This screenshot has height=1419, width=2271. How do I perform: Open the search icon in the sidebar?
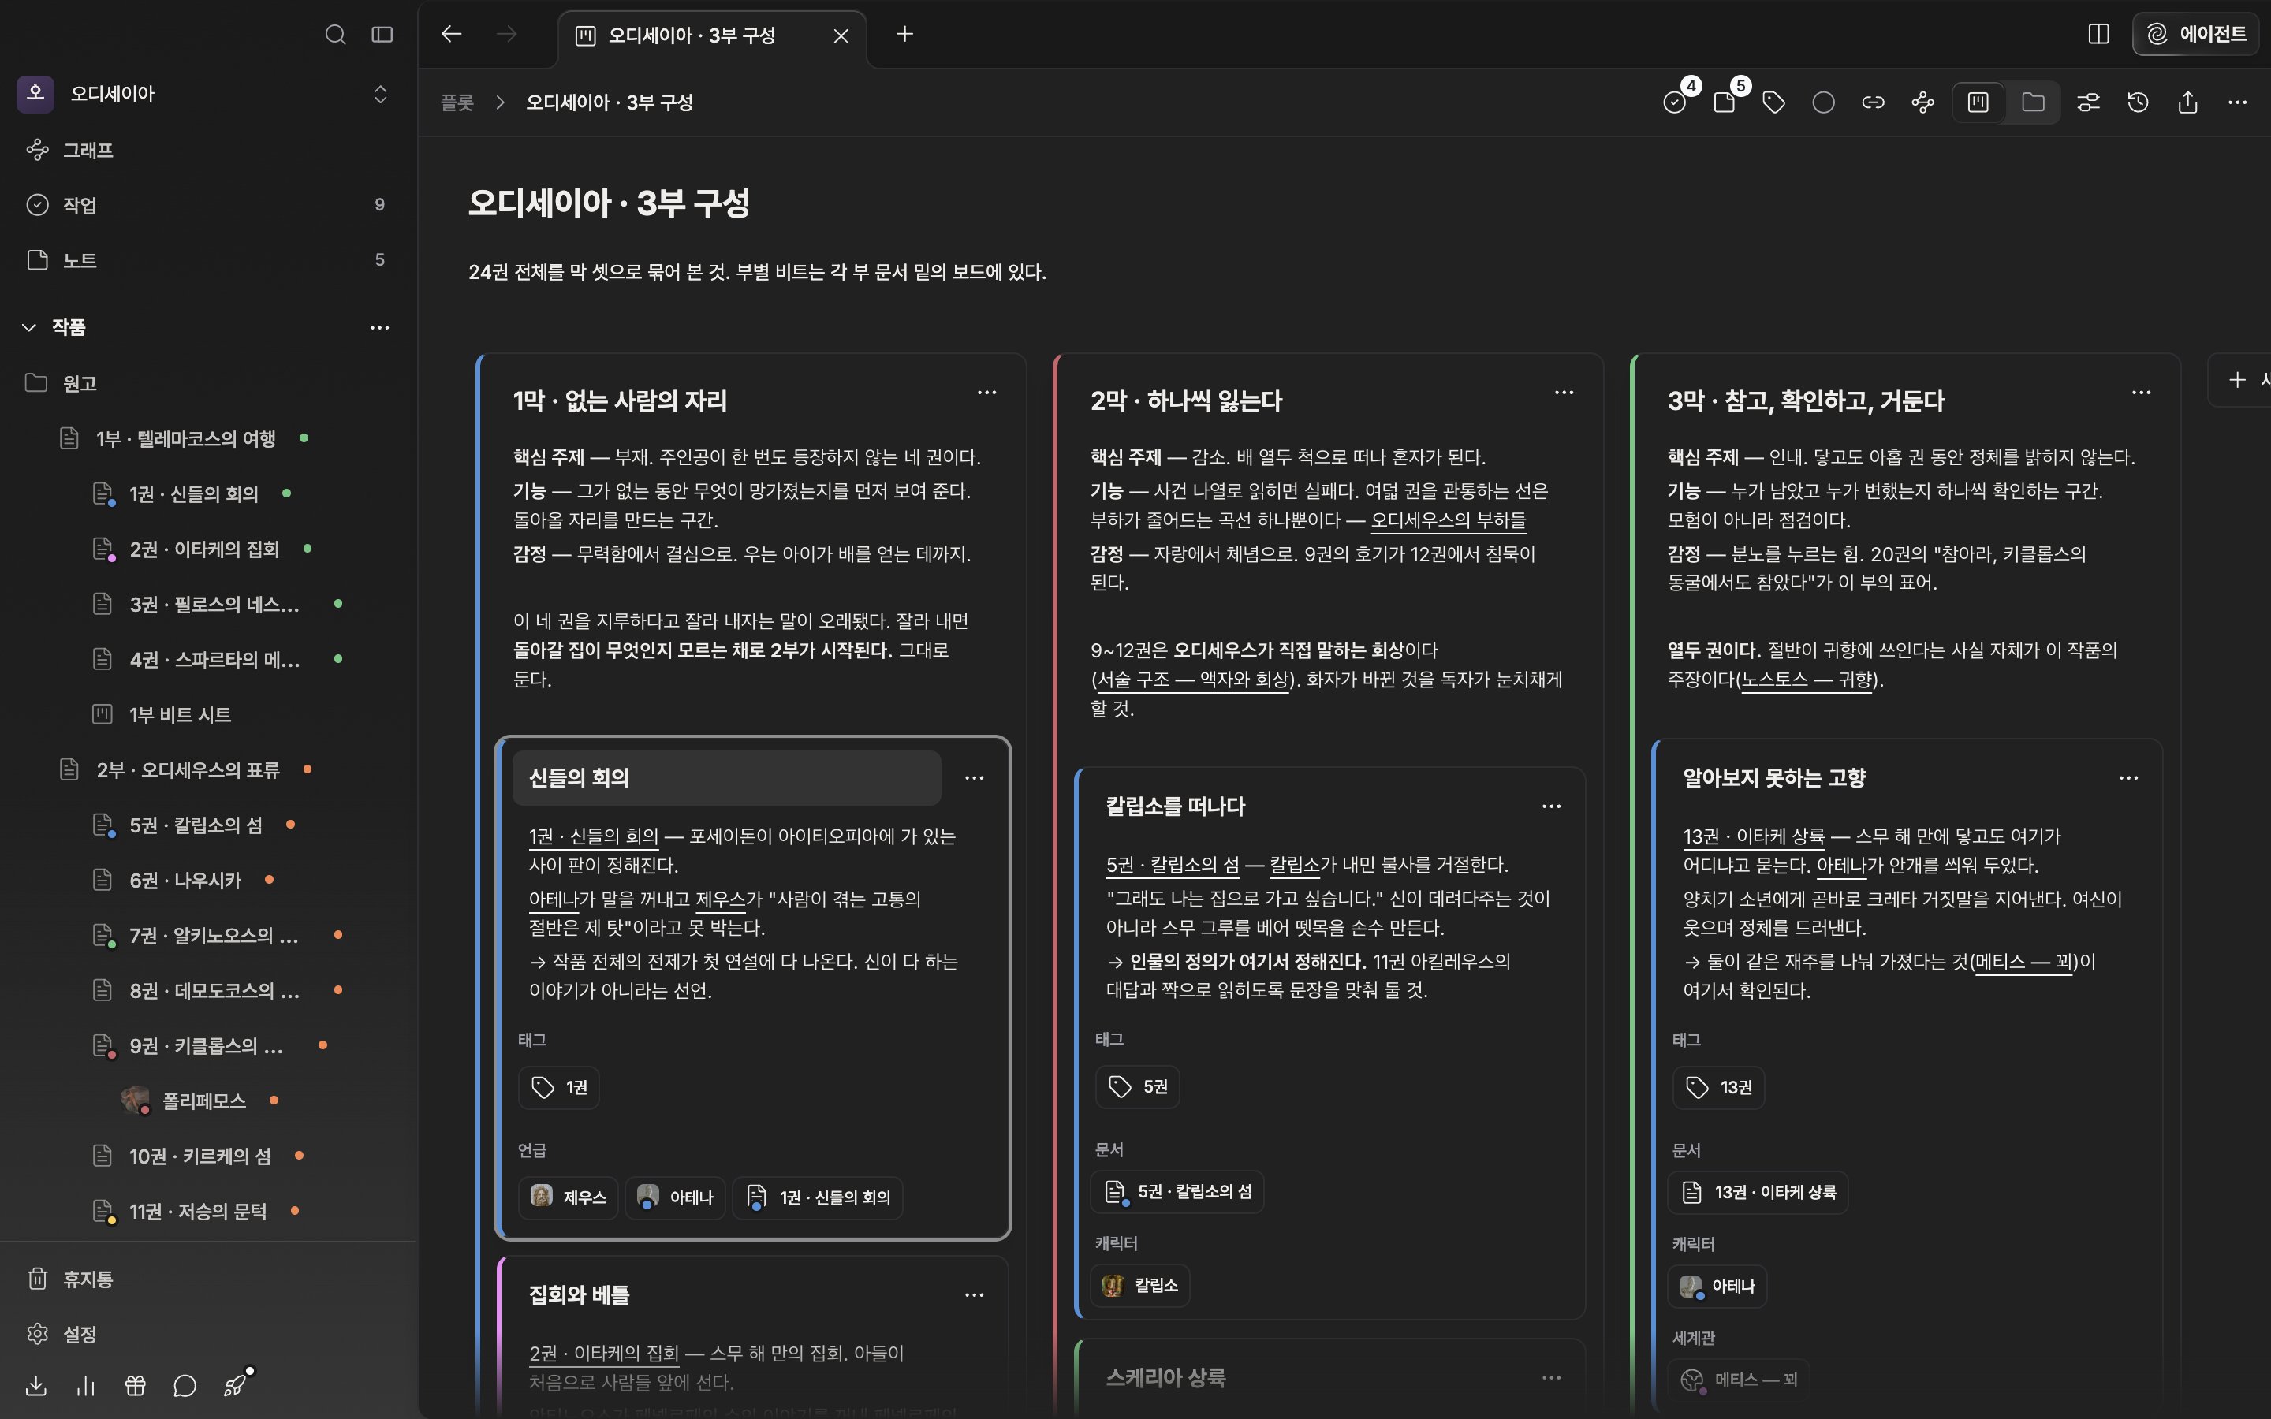pyautogui.click(x=335, y=35)
